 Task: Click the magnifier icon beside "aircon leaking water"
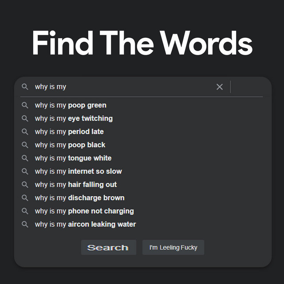[x=25, y=224]
